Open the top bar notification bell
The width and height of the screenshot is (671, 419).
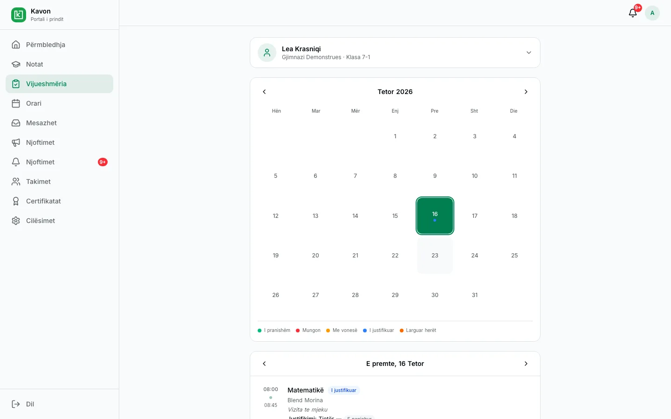pyautogui.click(x=633, y=13)
